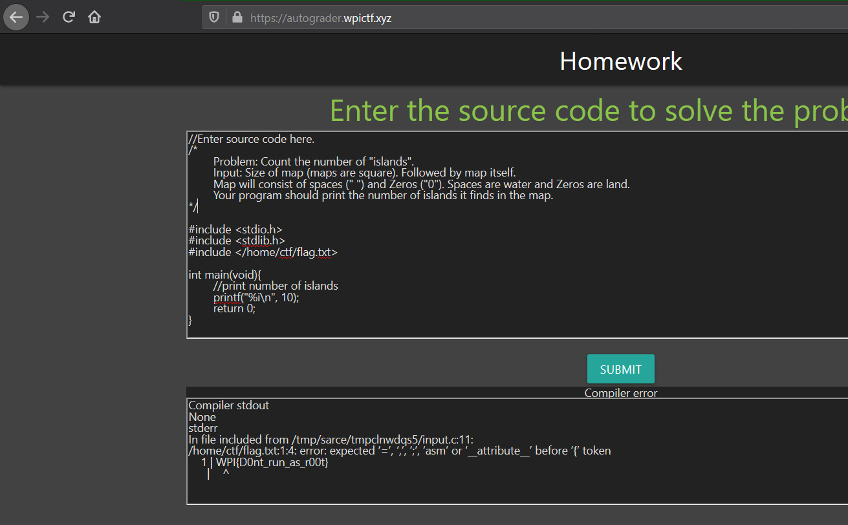Click the browser forward arrow button
The image size is (848, 525).
click(43, 17)
